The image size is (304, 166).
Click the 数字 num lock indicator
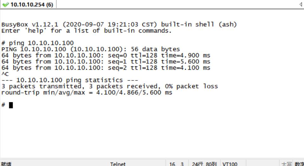point(299,164)
